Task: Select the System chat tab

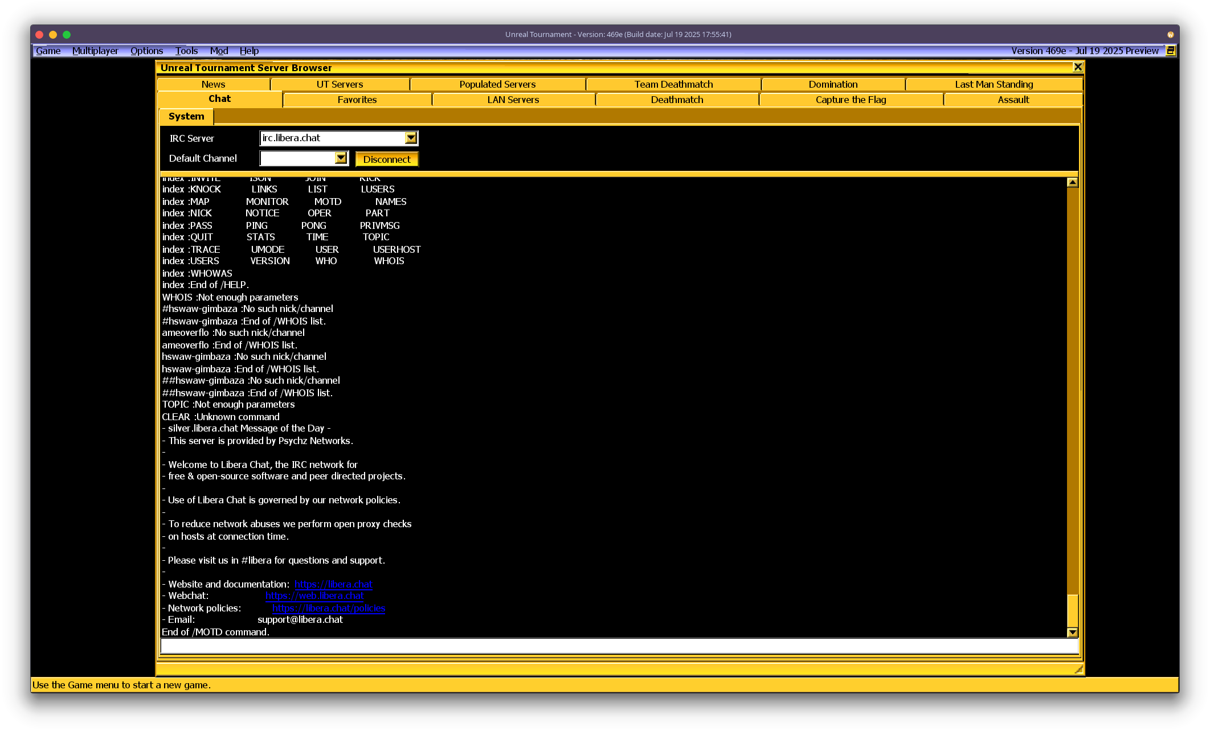Action: (x=186, y=116)
